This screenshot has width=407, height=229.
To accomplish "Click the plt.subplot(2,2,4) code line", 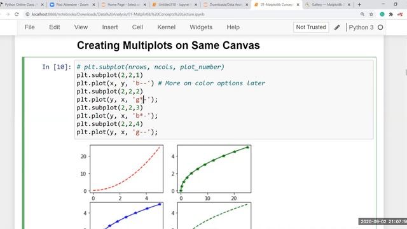I will [110, 124].
